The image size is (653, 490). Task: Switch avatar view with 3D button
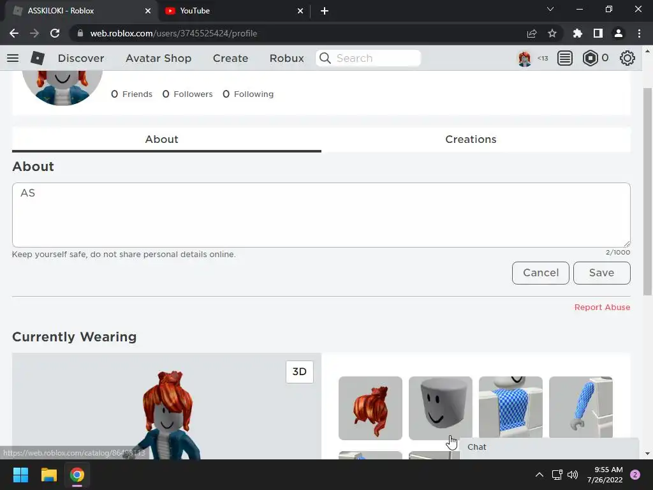[300, 372]
